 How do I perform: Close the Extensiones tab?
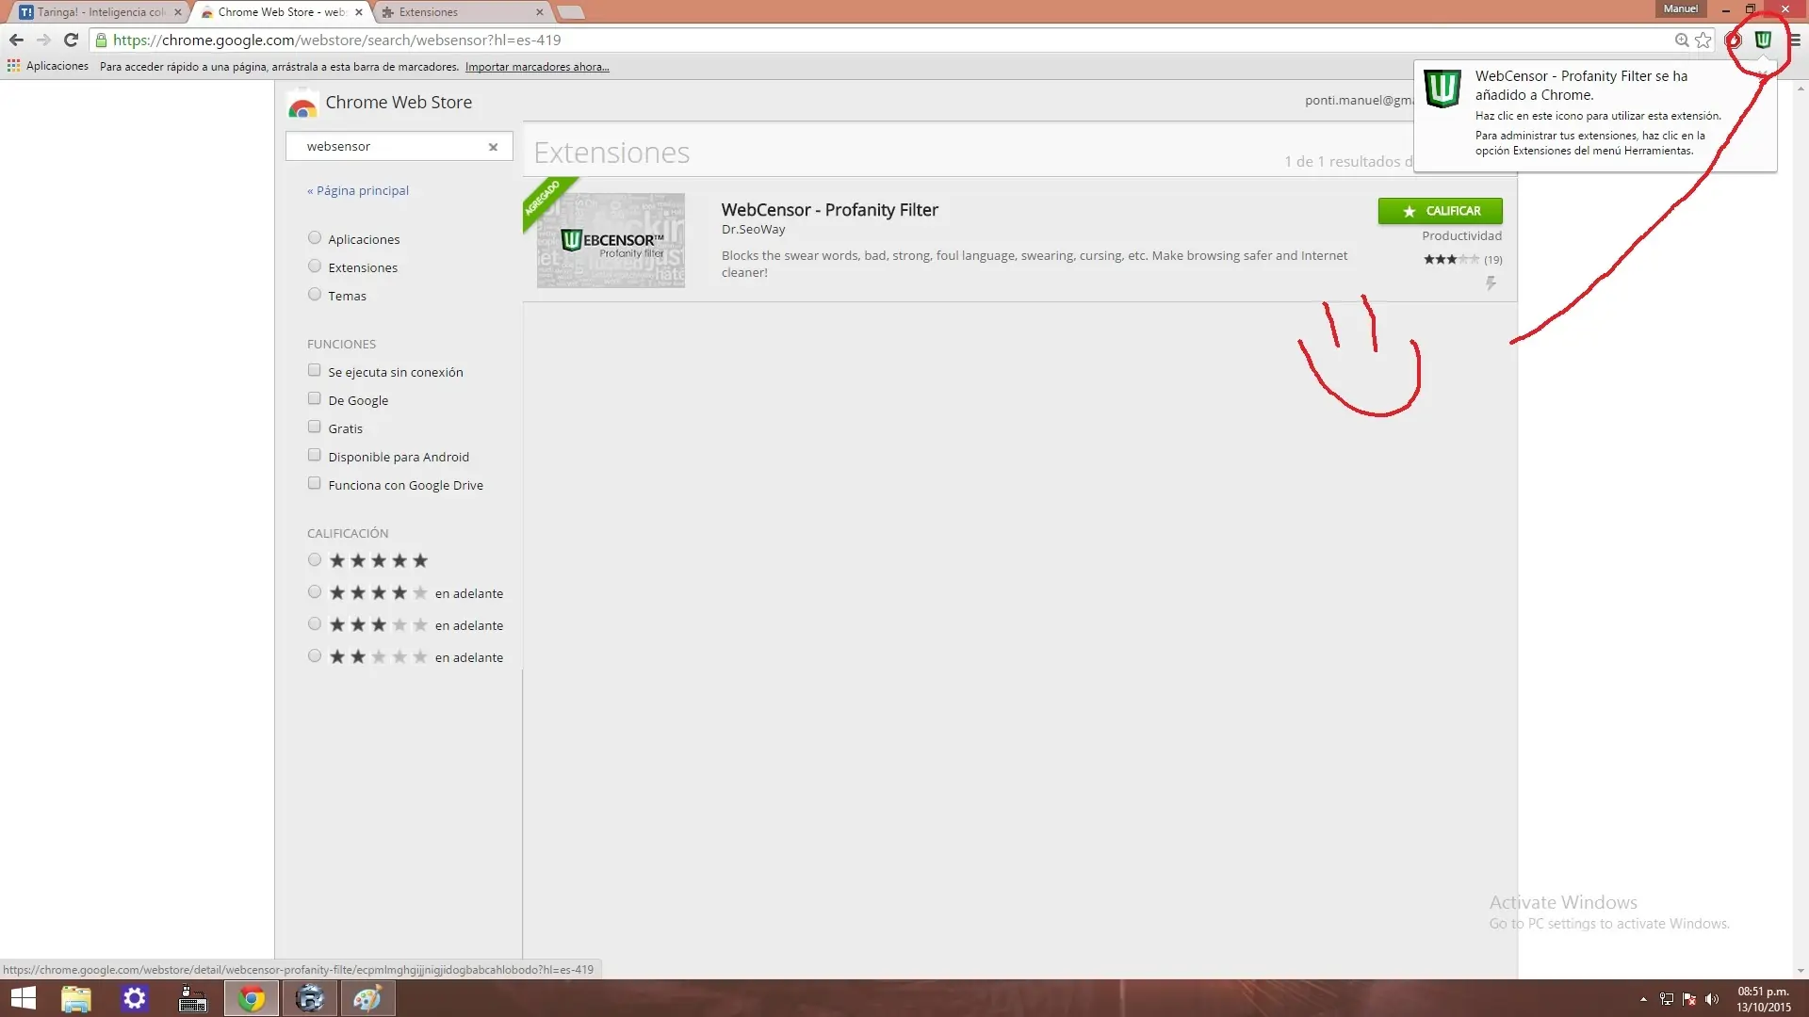click(539, 12)
